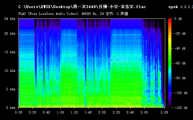Screen dimensions: 193x120
Task: Click the -100 dB legend label
Action: [x=181, y=93]
